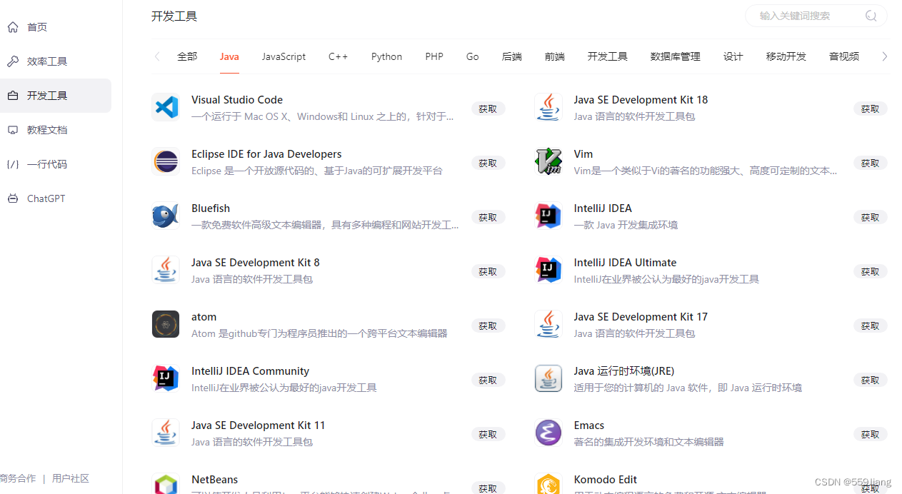902x494 pixels.
Task: Click 获取 for Java SE Development Kit 11
Action: pyautogui.click(x=488, y=434)
